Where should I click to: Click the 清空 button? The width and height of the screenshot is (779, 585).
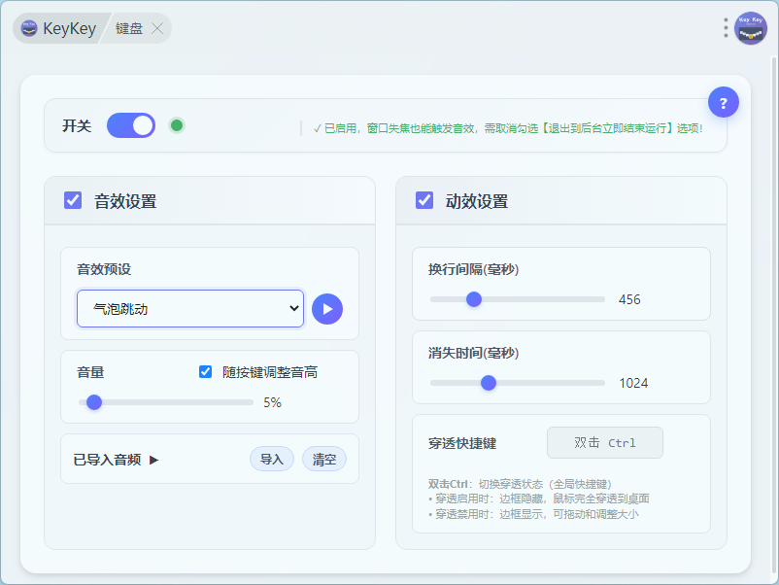pyautogui.click(x=324, y=460)
